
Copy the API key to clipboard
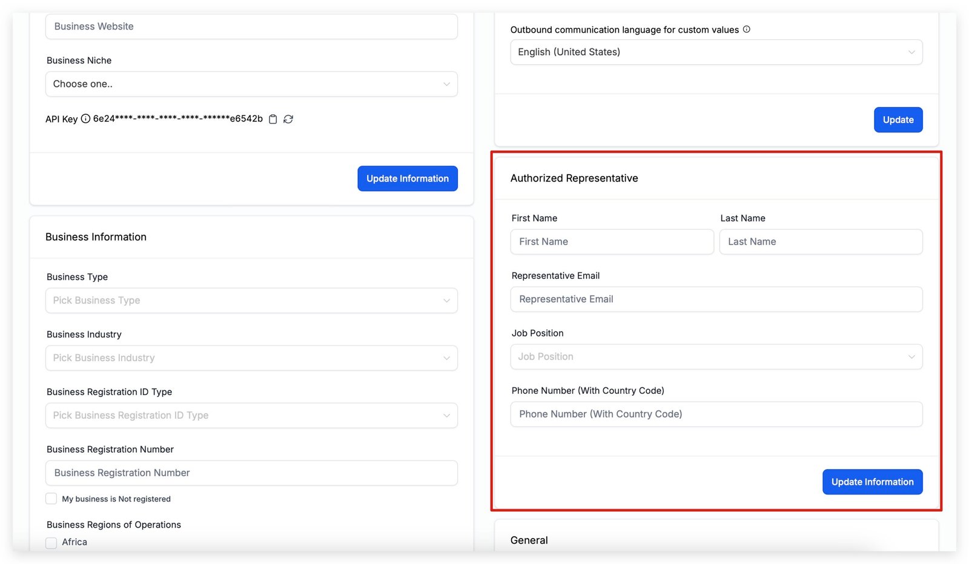(273, 119)
